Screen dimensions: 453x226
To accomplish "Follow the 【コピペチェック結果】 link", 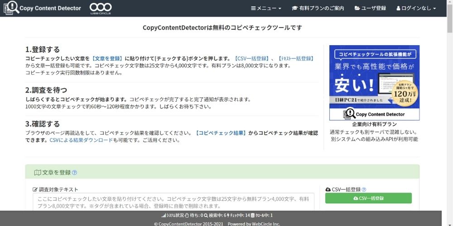I will click(x=221, y=133).
